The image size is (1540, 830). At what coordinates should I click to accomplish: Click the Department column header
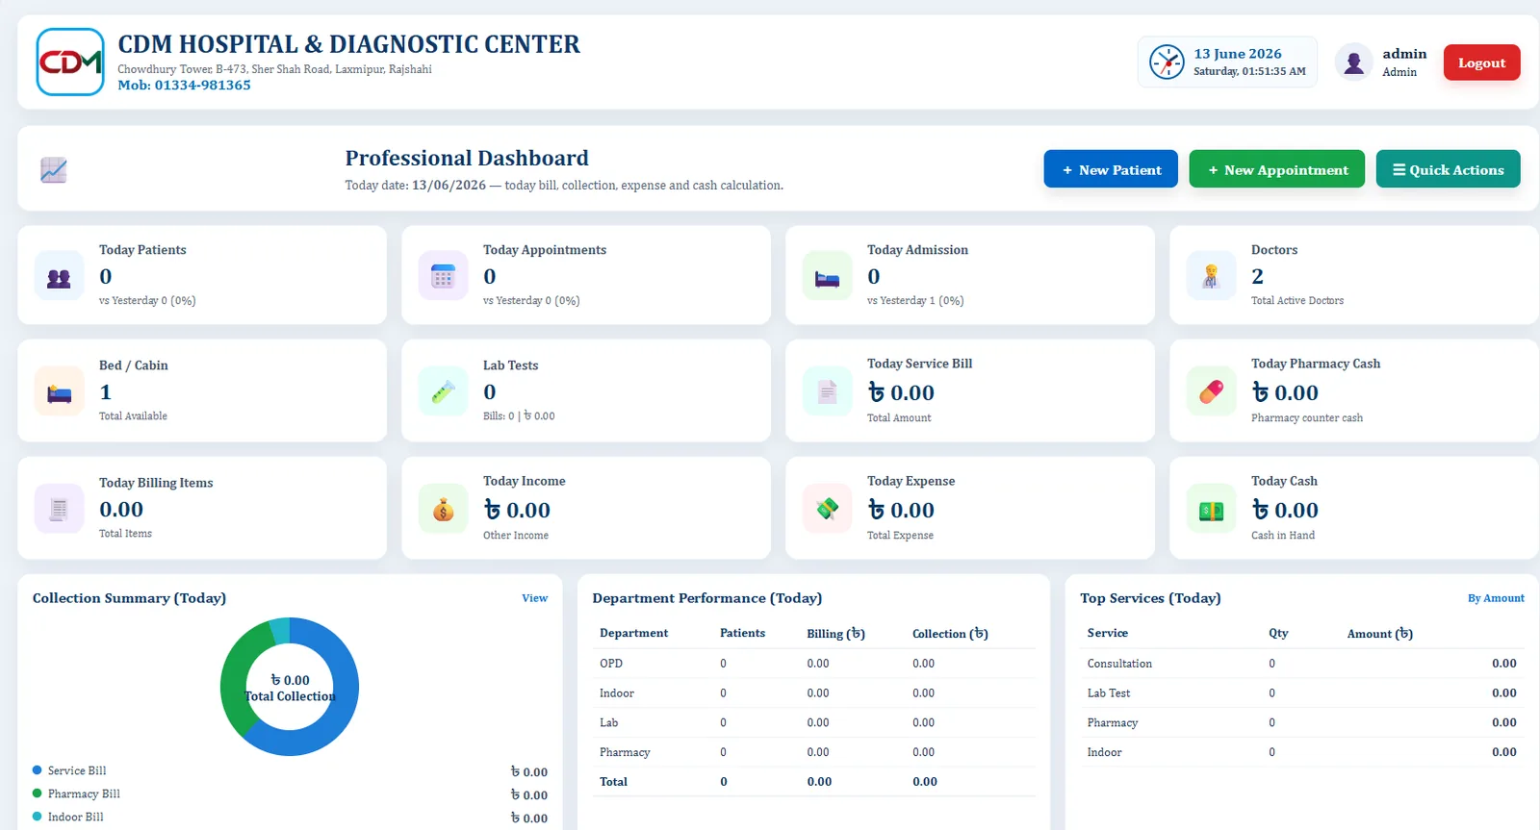click(633, 633)
